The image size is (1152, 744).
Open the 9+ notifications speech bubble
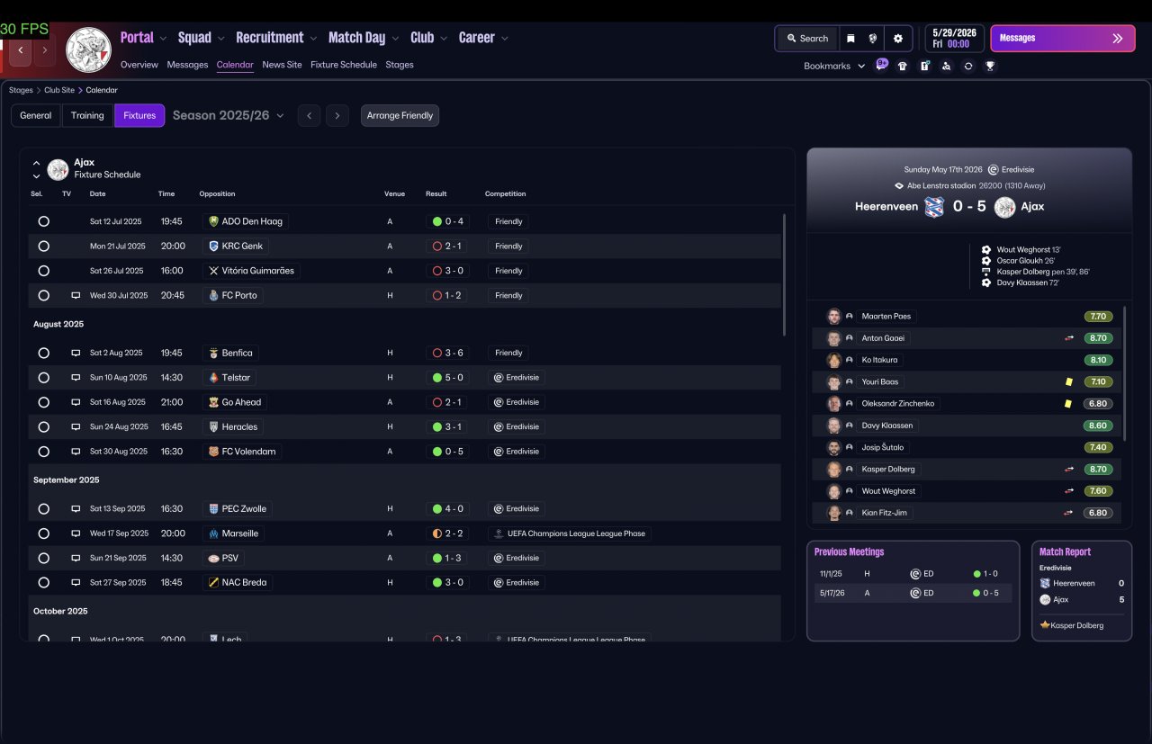882,65
